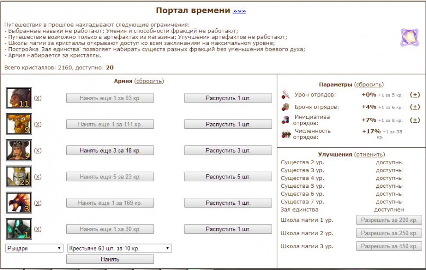
Task: Increase squad initiative with (+)
Action: click(x=415, y=120)
